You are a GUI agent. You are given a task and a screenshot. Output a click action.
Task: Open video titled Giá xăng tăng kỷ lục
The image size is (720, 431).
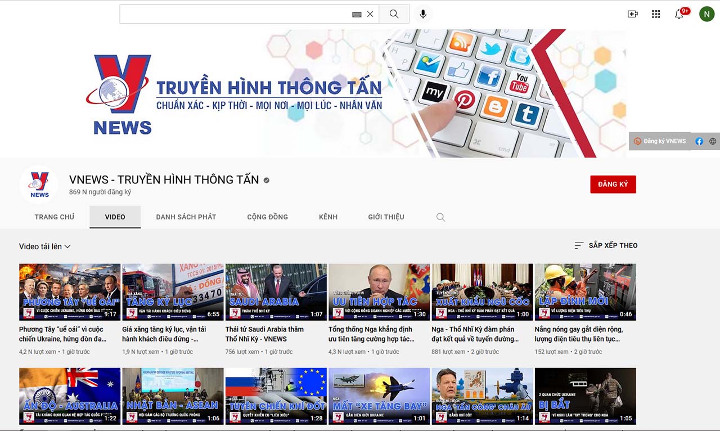[x=164, y=334]
